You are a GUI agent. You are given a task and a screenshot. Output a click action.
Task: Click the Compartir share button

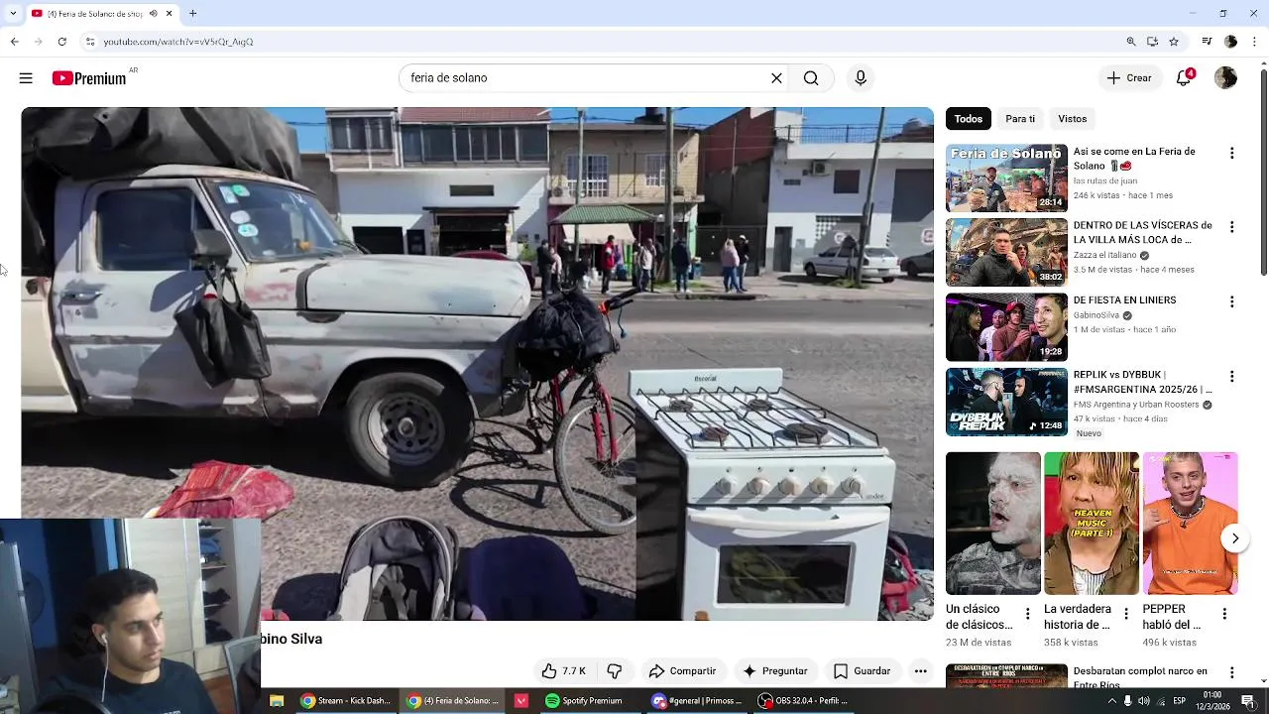(682, 671)
